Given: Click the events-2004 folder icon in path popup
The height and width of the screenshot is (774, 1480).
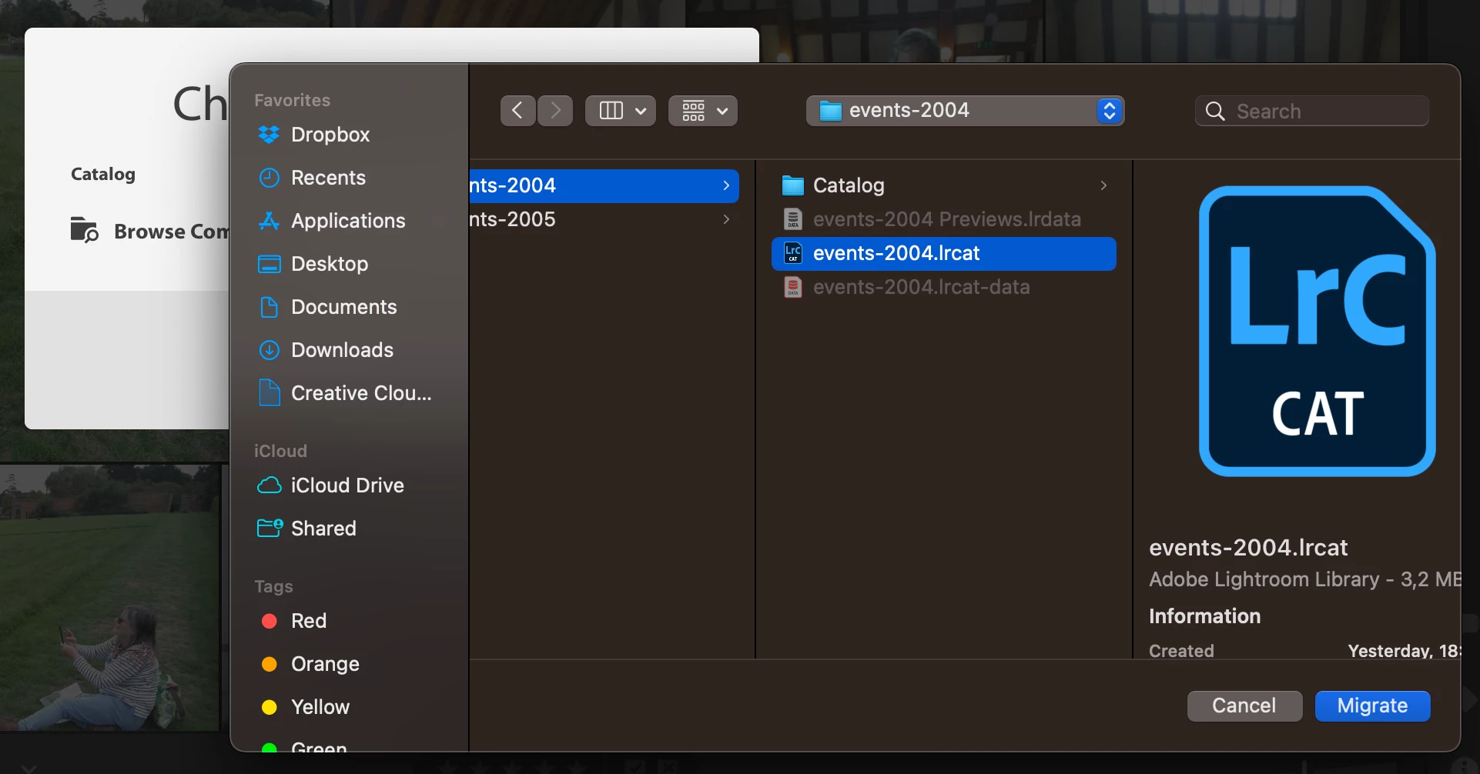Looking at the screenshot, I should tap(830, 111).
